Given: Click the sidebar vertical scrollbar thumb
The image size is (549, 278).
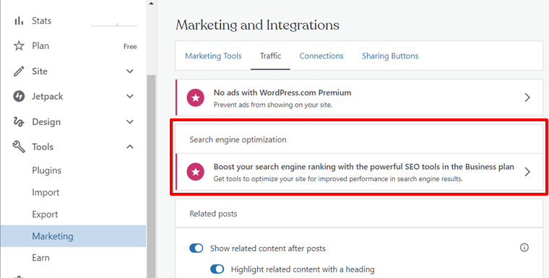Looking at the screenshot, I should 151,177.
